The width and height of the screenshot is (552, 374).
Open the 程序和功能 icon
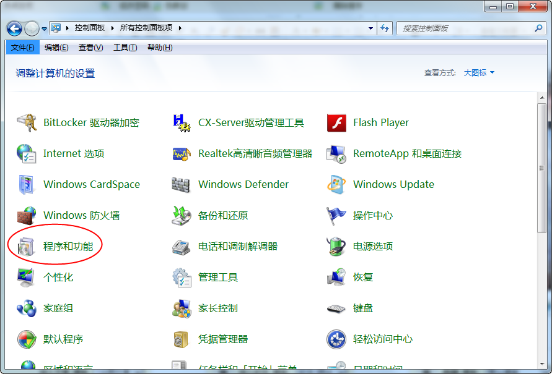coord(27,246)
